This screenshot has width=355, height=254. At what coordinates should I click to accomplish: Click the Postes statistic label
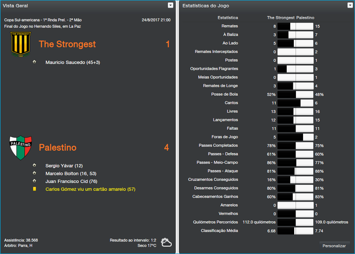[231, 60]
